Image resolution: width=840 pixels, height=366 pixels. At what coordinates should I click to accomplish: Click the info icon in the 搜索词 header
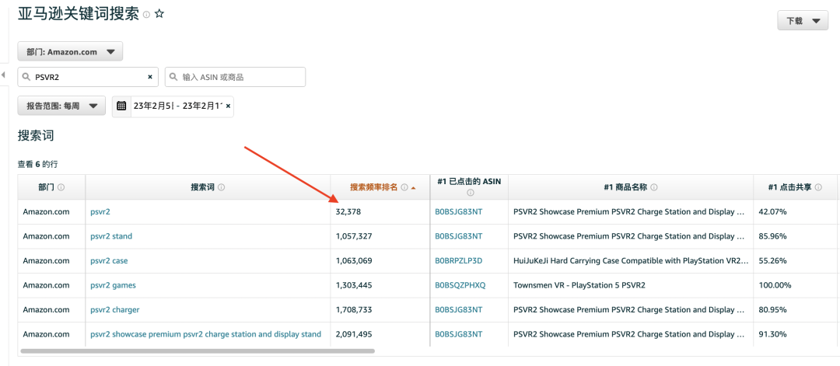coord(222,187)
